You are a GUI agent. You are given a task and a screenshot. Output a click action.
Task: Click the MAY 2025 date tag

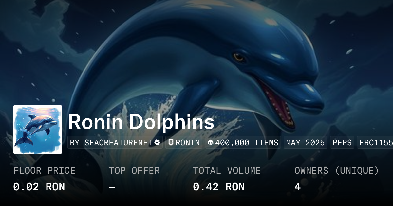point(306,143)
